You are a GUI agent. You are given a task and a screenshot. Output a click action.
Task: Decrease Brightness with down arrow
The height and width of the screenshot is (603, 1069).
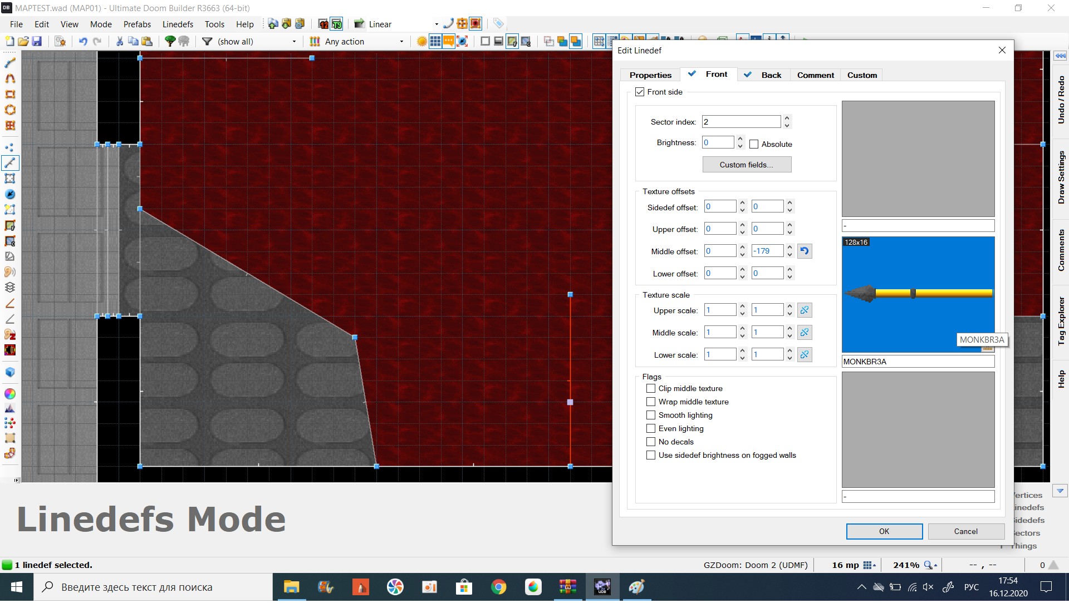(x=740, y=146)
